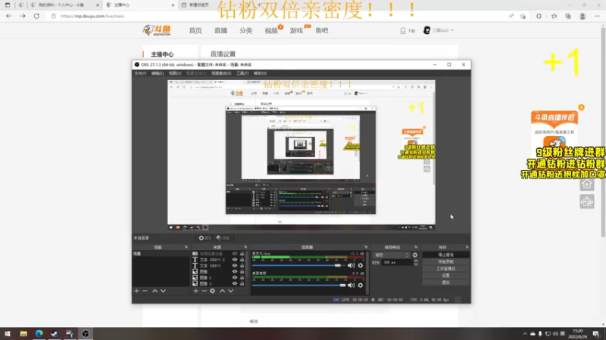Open Edge favorites star icon
Screen dimensions: 606x340
point(554,16)
